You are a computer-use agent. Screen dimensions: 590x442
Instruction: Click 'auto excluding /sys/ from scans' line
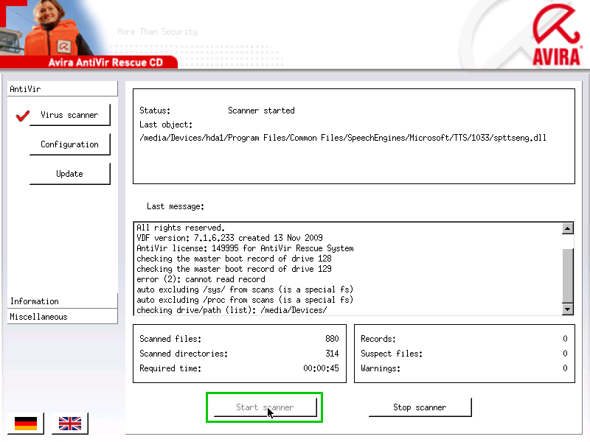coord(245,290)
